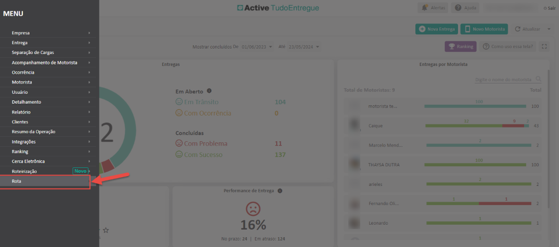Viewport: 559px width, 247px height.
Task: Click the sad face performance icon
Action: point(253,209)
